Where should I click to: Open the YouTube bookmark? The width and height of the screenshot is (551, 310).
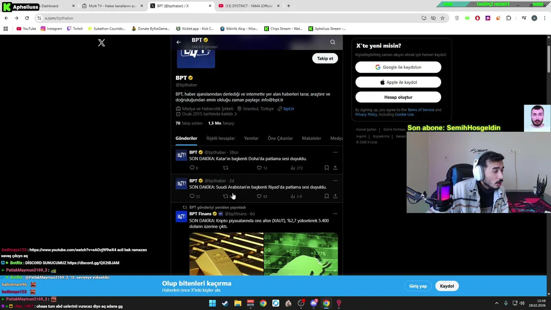[26, 29]
